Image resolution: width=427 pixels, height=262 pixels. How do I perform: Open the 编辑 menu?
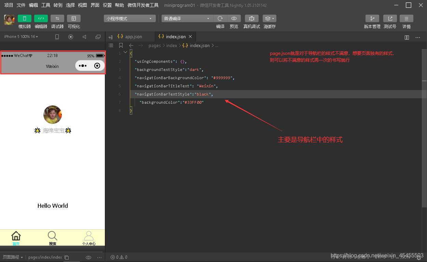pos(33,5)
